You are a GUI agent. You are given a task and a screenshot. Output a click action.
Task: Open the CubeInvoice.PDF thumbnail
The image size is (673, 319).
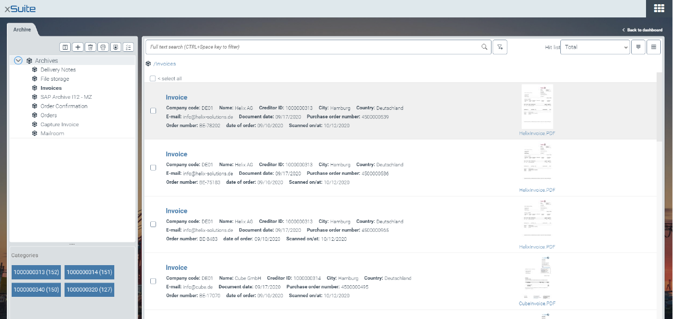(537, 277)
